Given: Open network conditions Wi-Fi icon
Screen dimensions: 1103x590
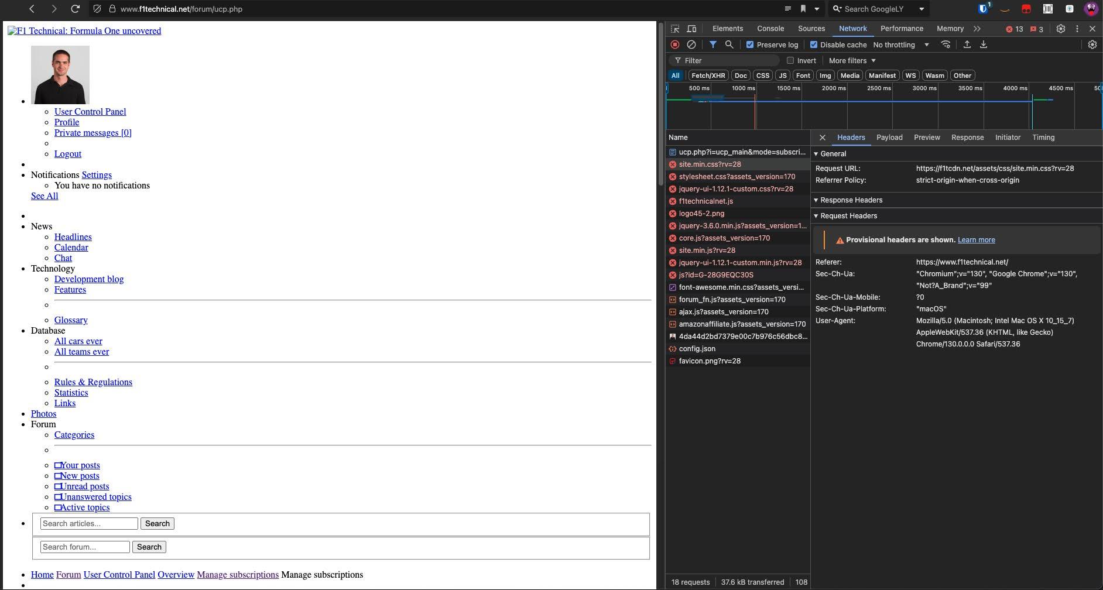Looking at the screenshot, I should (946, 44).
